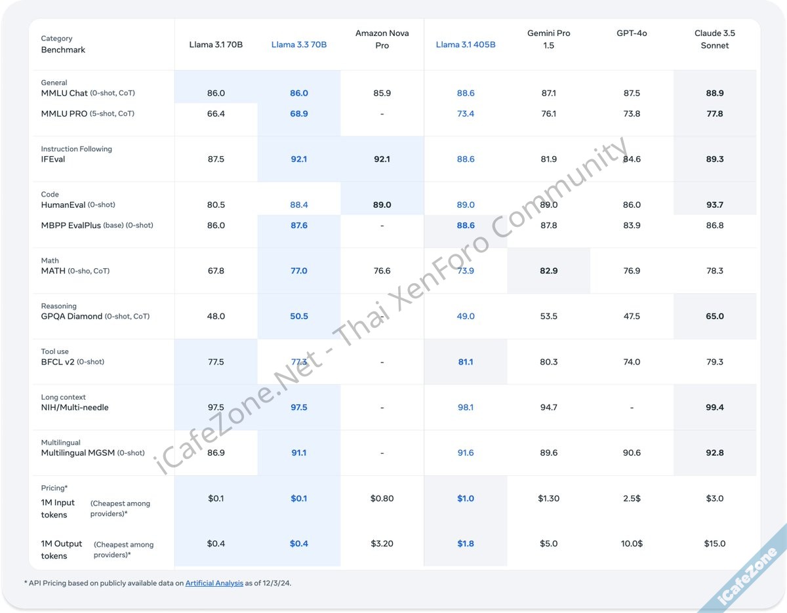Click the Llama 3.1 405B column header
Image resolution: width=787 pixels, height=613 pixels.
pyautogui.click(x=465, y=45)
